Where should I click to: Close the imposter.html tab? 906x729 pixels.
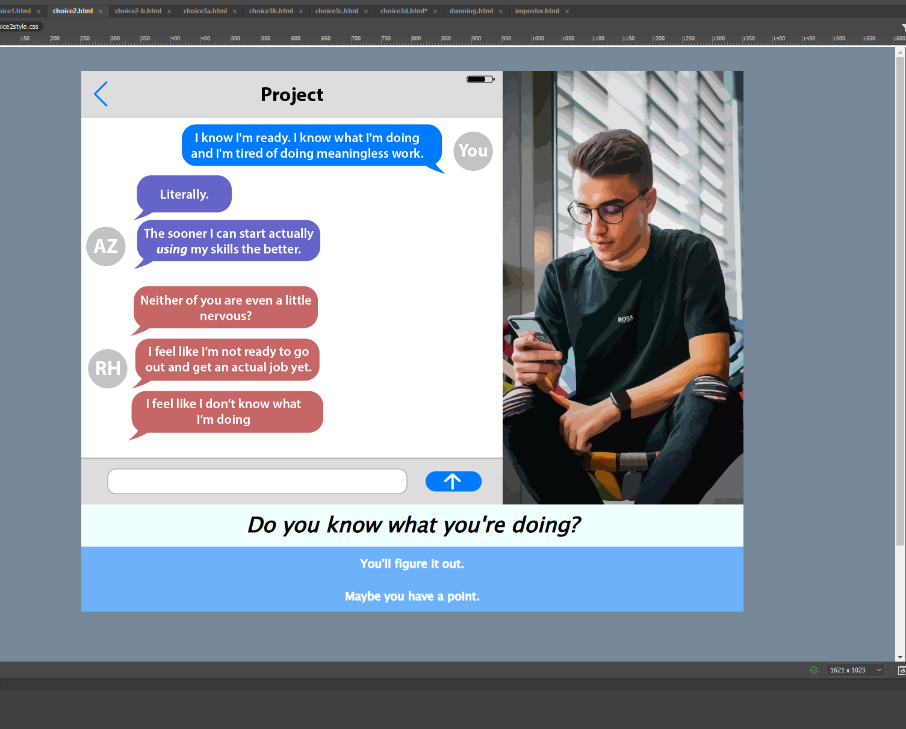[567, 11]
